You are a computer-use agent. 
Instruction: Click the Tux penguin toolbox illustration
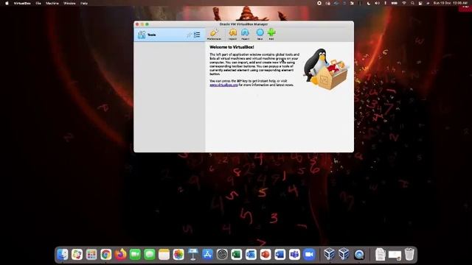click(x=325, y=69)
